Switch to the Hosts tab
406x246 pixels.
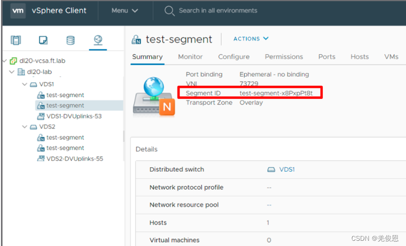tap(359, 57)
